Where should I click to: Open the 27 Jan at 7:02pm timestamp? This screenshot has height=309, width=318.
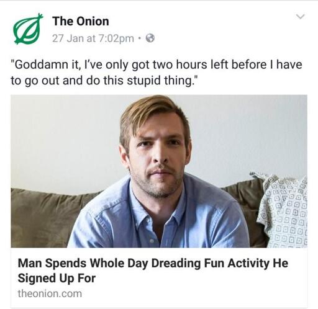(x=93, y=38)
